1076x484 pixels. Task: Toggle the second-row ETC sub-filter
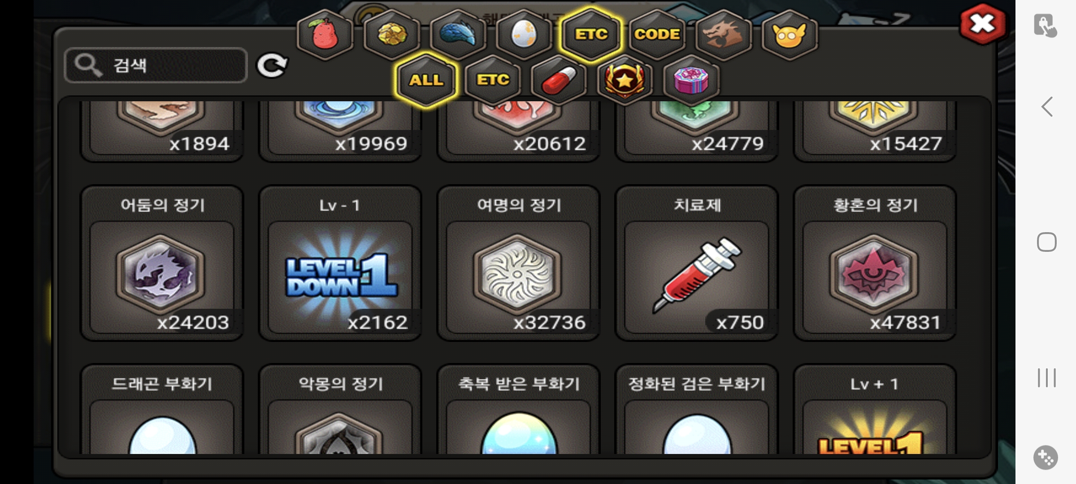click(x=493, y=80)
